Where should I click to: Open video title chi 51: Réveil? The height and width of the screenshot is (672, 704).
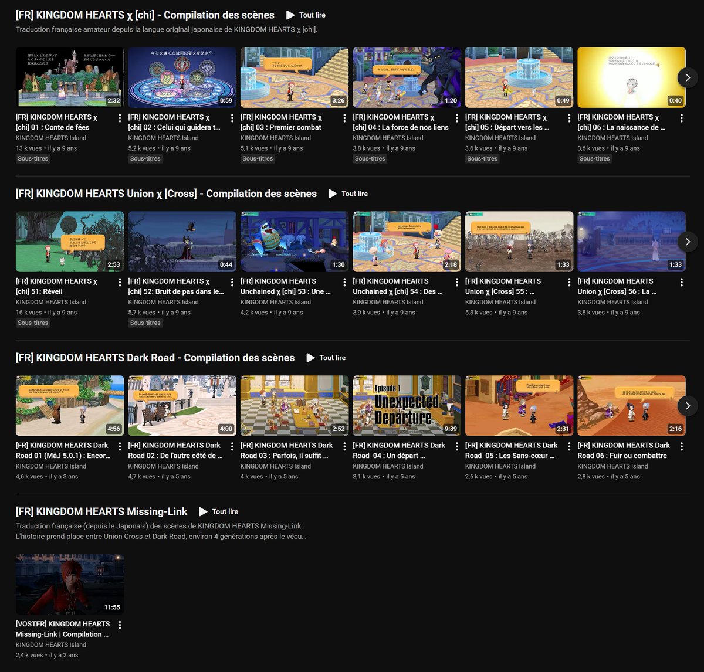point(57,286)
